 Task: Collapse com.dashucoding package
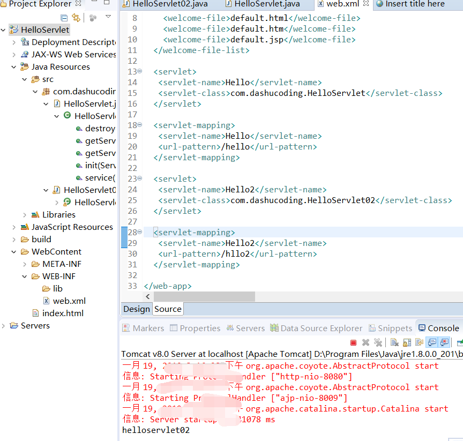click(x=35, y=92)
